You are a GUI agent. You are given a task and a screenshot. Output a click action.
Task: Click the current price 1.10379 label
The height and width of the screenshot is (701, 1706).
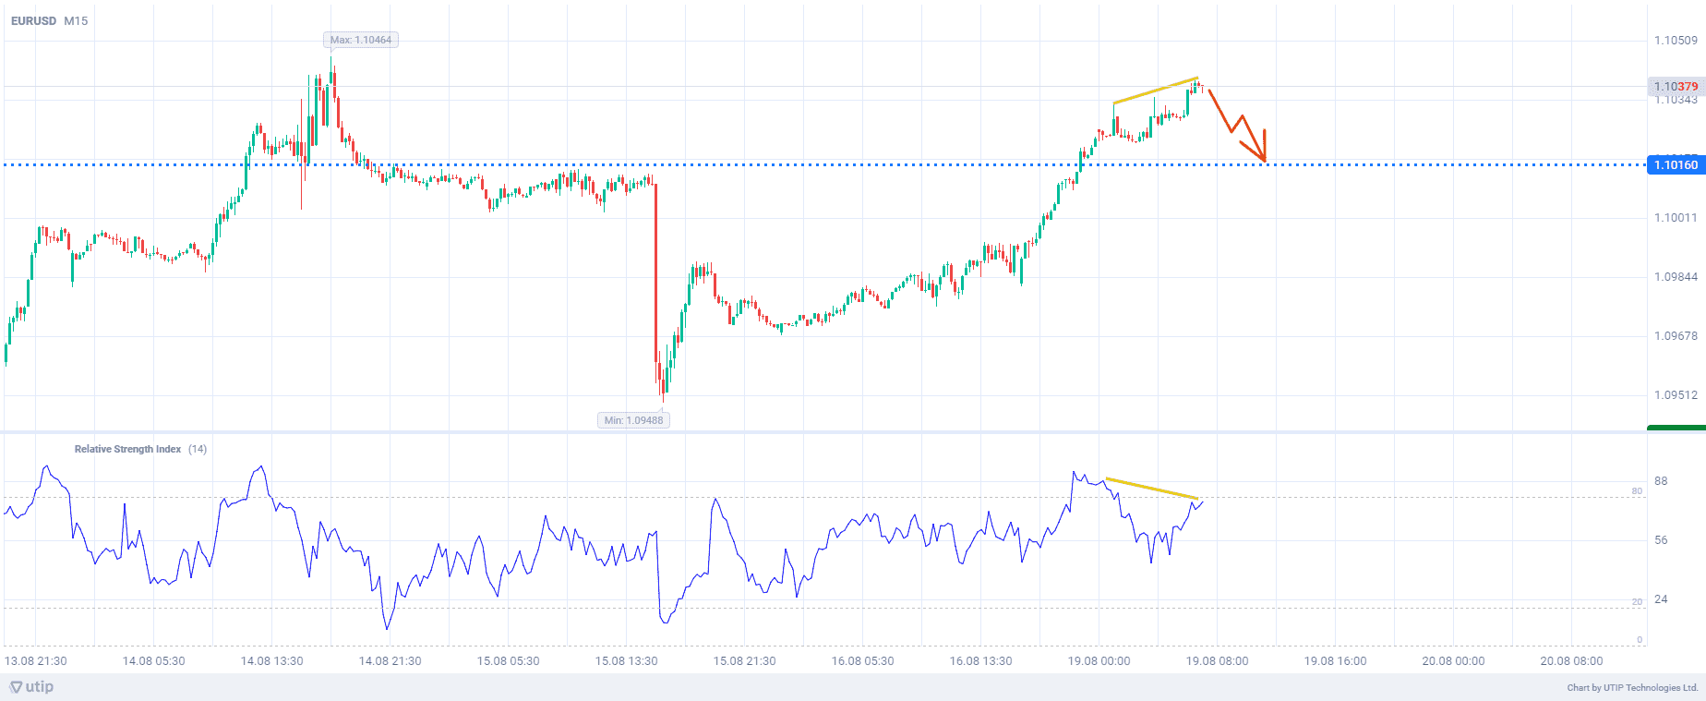point(1675,86)
